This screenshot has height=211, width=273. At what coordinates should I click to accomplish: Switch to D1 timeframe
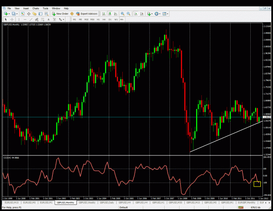pos(110,19)
